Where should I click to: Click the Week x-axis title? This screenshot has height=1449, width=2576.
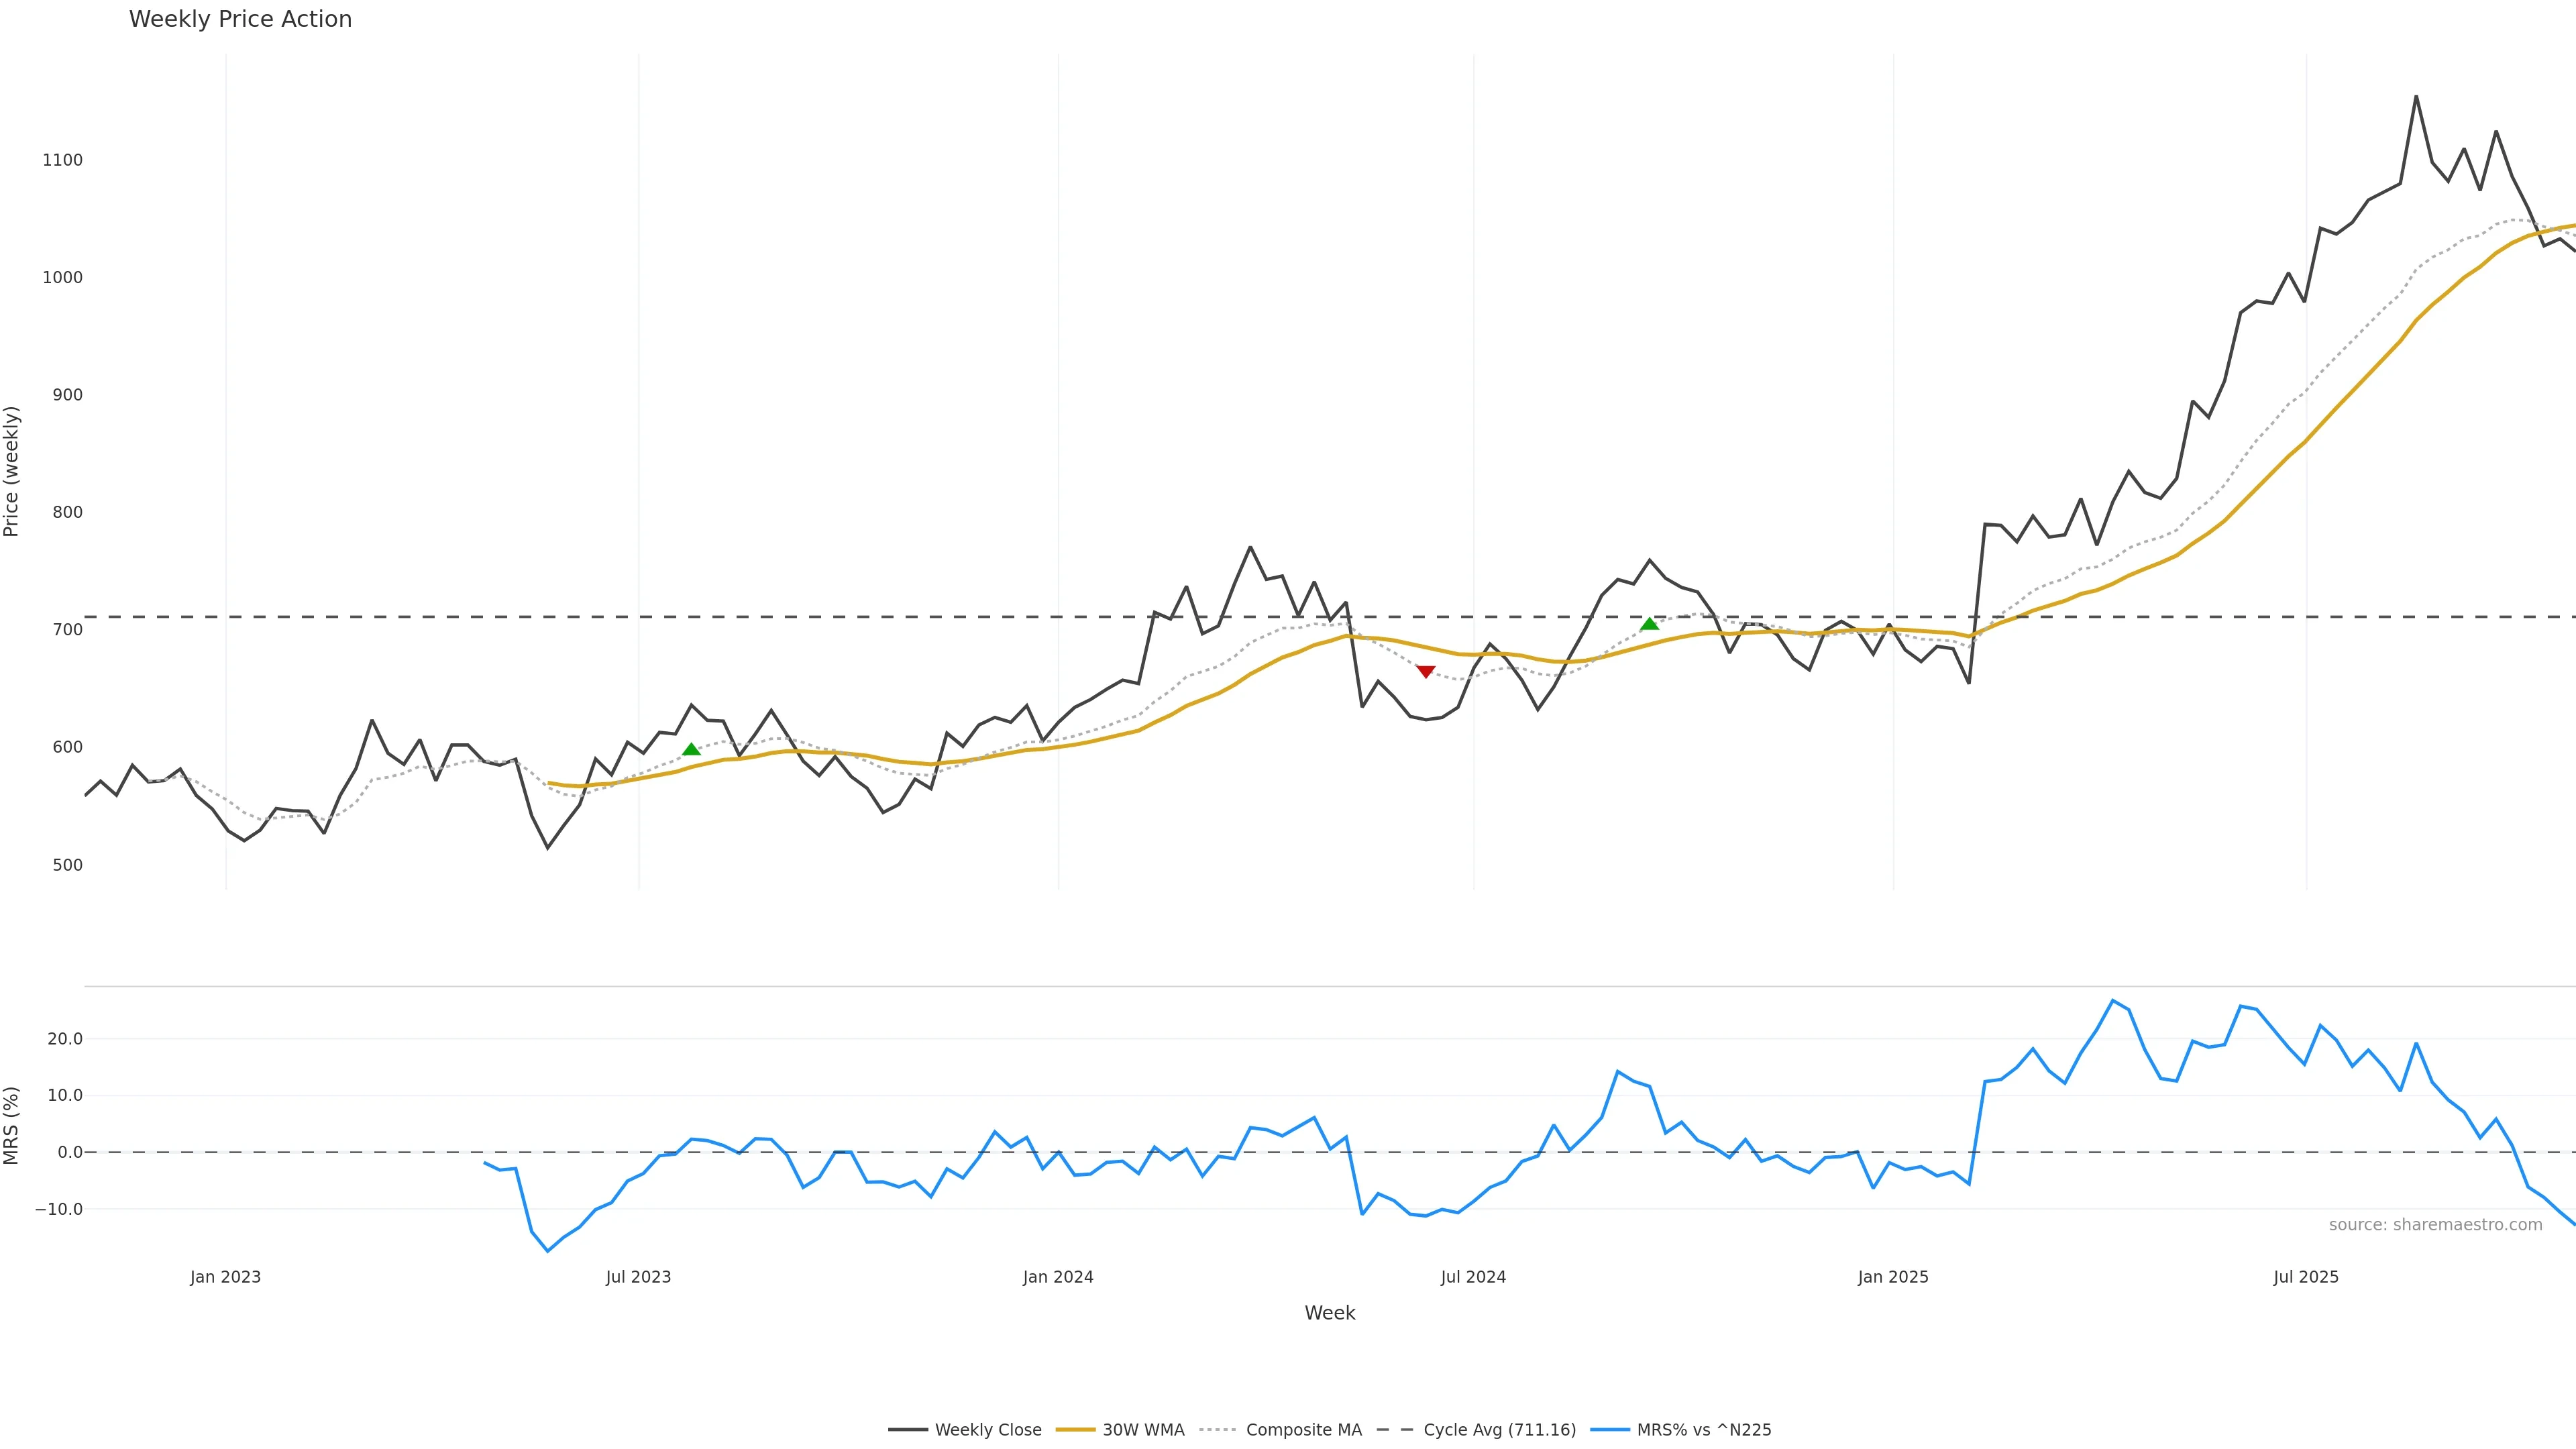(1329, 1313)
